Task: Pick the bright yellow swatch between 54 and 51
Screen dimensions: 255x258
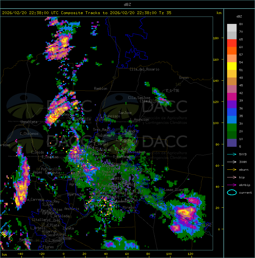Action: (x=232, y=66)
